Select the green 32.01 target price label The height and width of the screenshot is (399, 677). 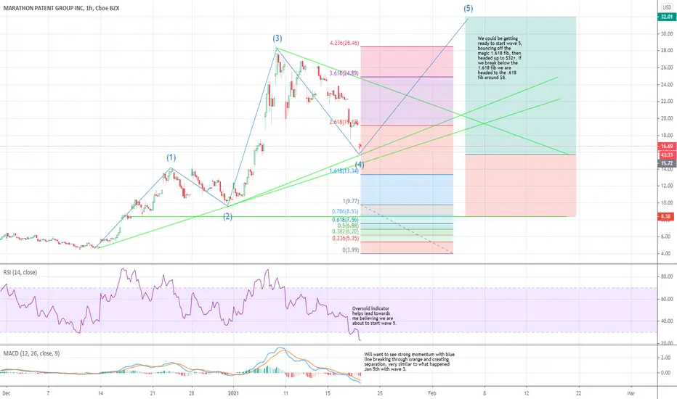click(x=667, y=17)
